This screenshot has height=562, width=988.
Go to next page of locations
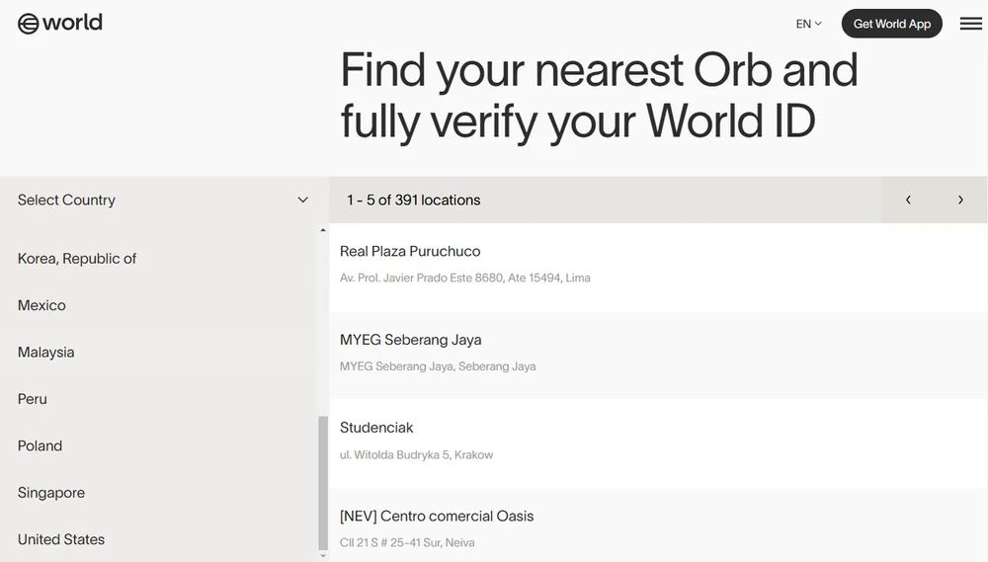pyautogui.click(x=959, y=200)
